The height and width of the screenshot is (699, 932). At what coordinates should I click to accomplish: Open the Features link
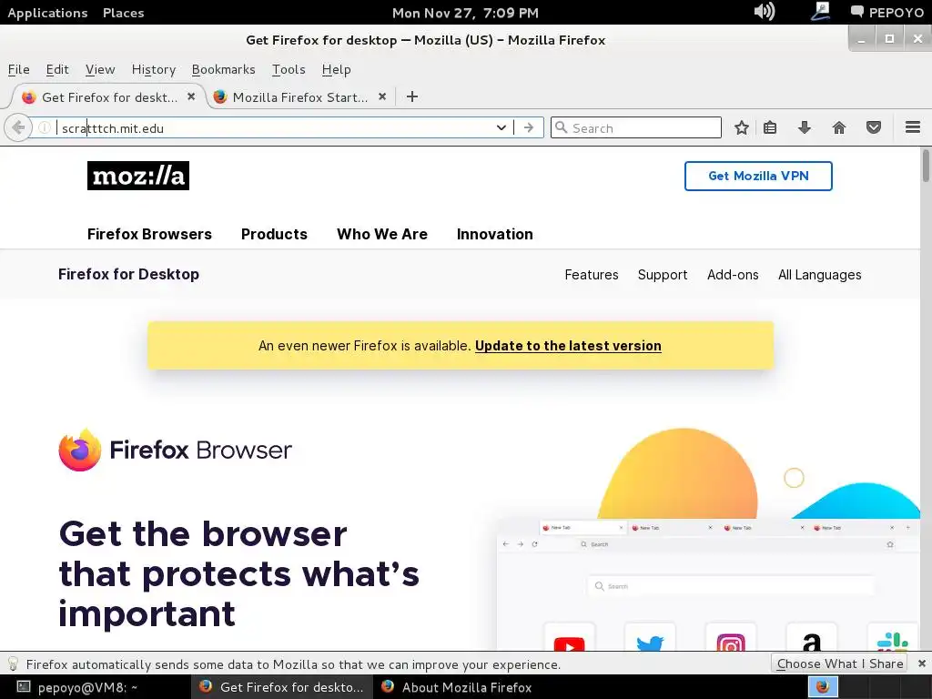pyautogui.click(x=592, y=275)
